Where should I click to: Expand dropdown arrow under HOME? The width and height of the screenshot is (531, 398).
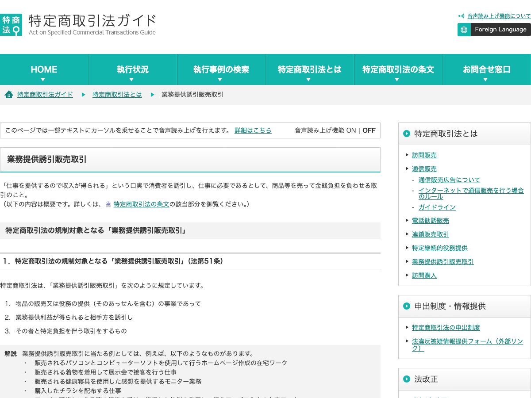point(43,80)
